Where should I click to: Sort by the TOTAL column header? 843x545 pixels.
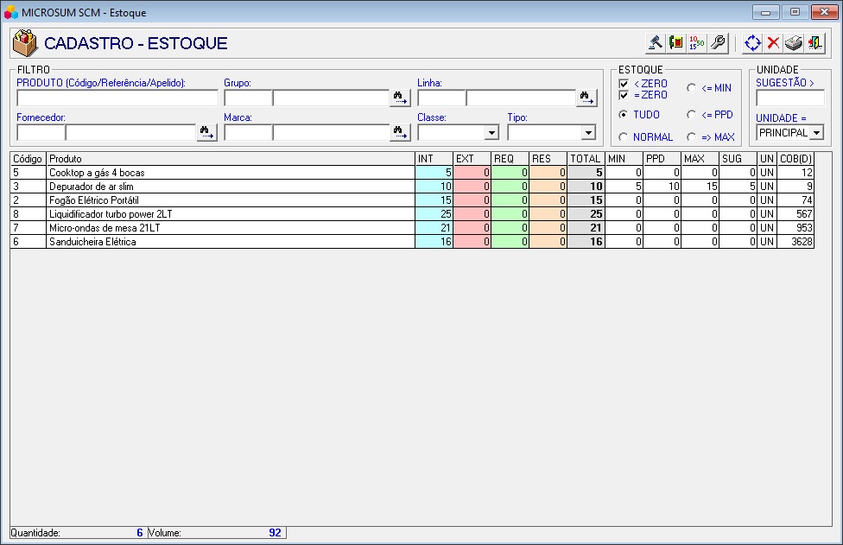pyautogui.click(x=585, y=159)
